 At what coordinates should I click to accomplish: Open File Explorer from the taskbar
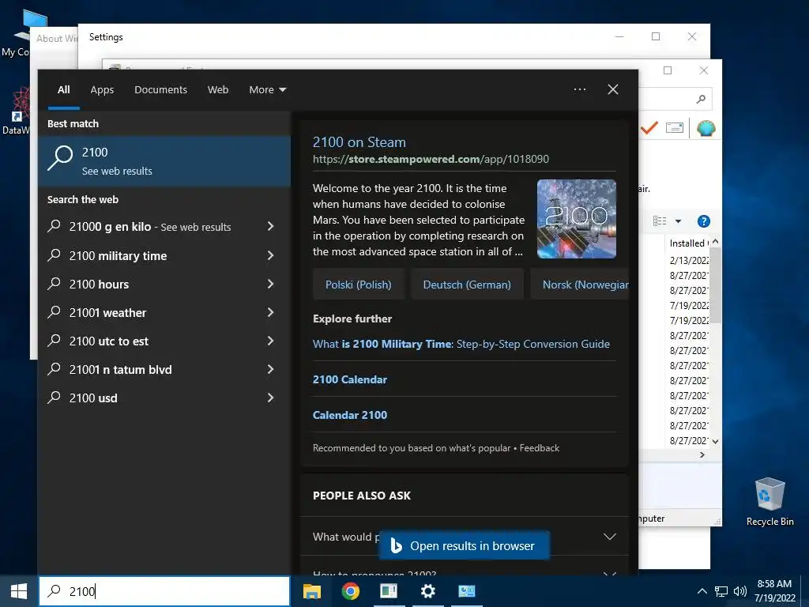click(x=311, y=591)
